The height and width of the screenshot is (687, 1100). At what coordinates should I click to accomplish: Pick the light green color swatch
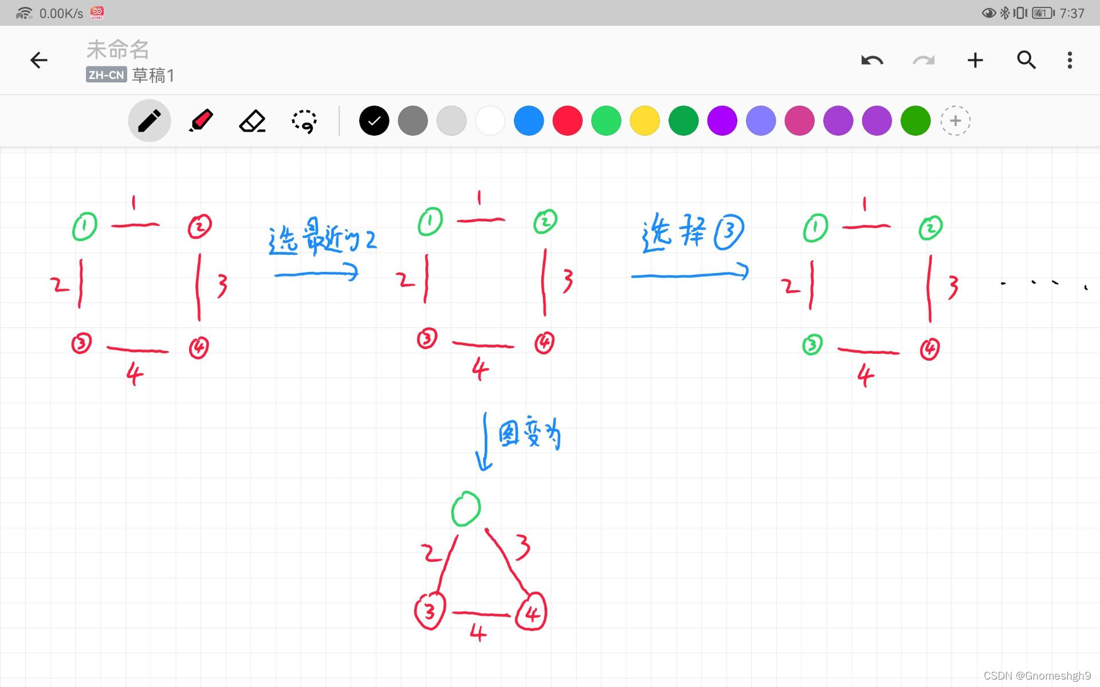606,121
